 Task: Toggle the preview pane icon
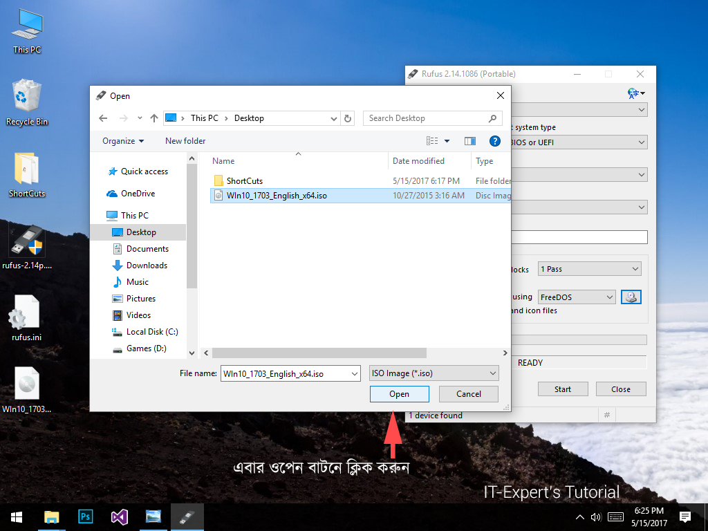coord(470,141)
